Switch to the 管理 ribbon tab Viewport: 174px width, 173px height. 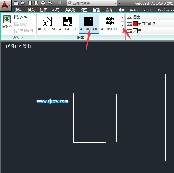(96, 10)
